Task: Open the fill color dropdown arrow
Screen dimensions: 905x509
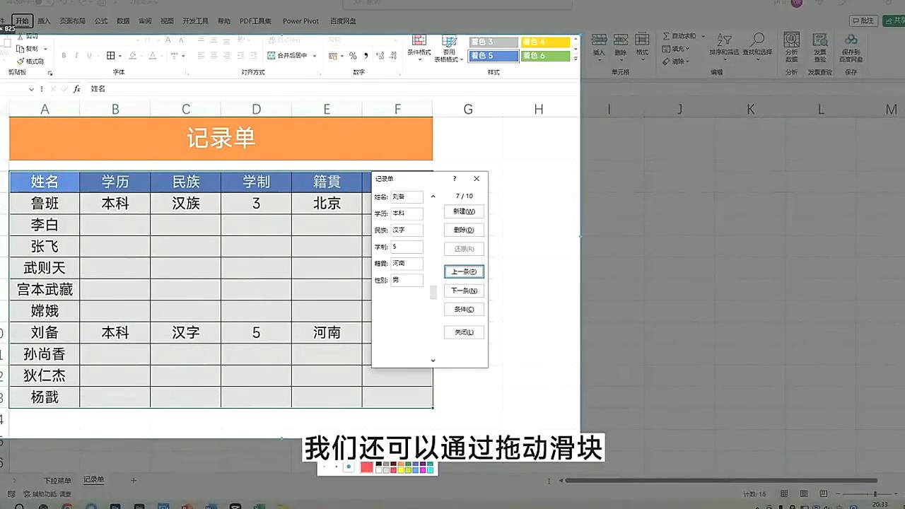Action: (x=141, y=54)
